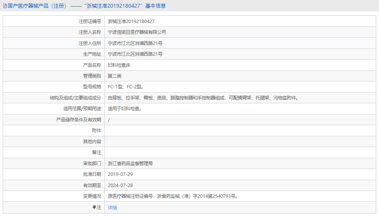Click the lightbulb icon beside 注 label
The image size is (379, 217).
94,207
